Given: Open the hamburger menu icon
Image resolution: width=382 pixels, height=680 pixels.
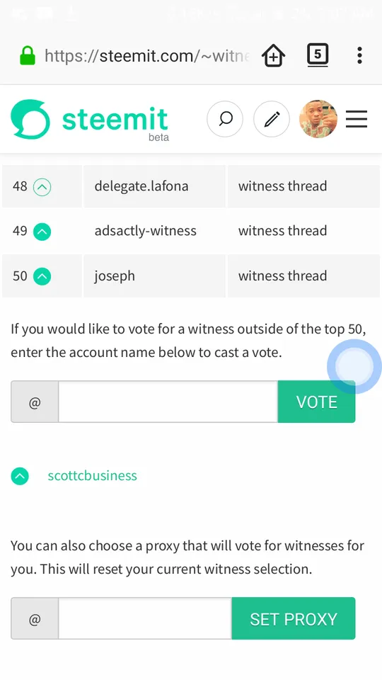Looking at the screenshot, I should coord(357,119).
